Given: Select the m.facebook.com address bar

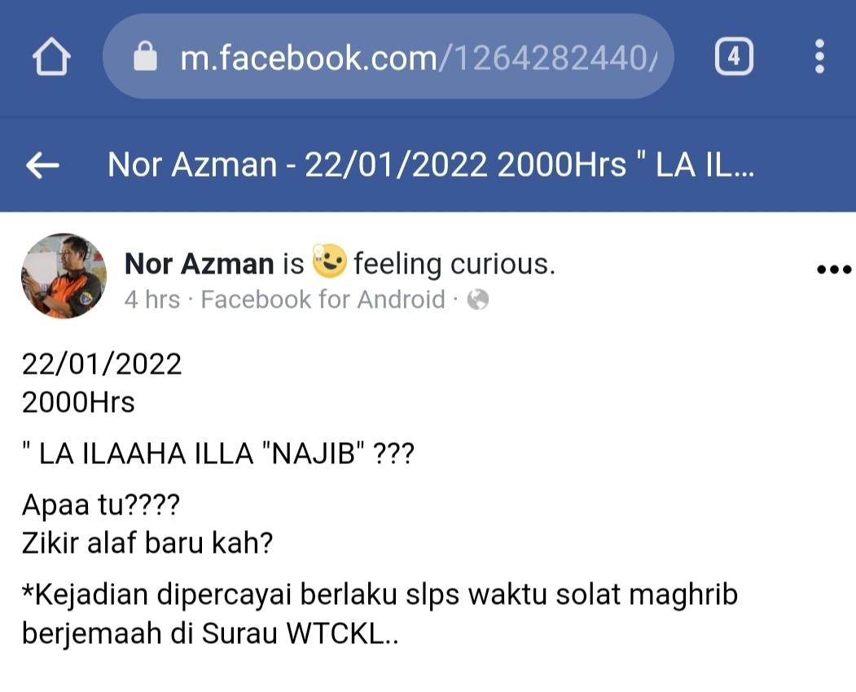Looking at the screenshot, I should tap(388, 56).
